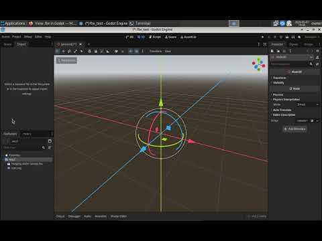
Task: Click the viewport orientation axis gizmo
Action: click(258, 64)
